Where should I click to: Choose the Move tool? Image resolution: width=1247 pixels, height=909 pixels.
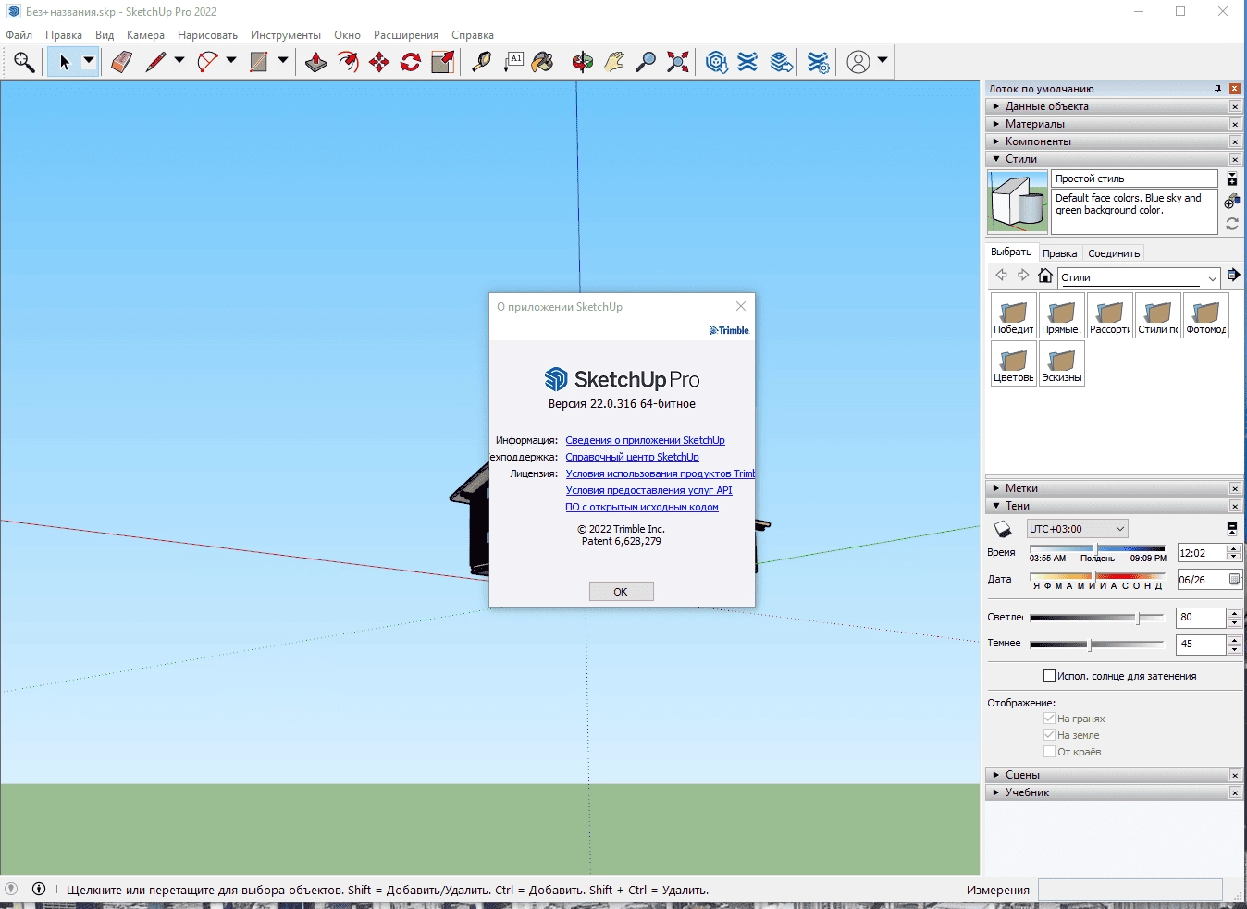(x=379, y=62)
